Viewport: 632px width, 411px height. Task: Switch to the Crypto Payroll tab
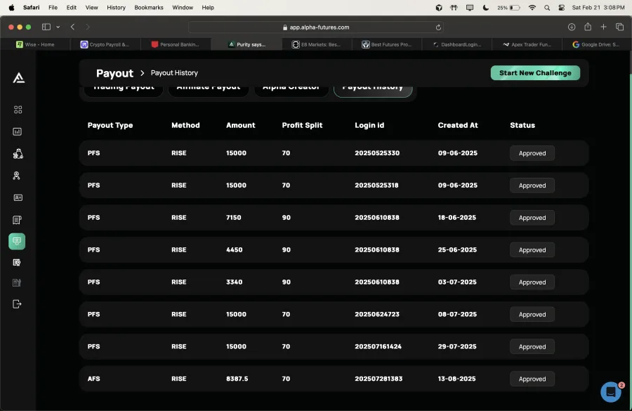coord(105,44)
